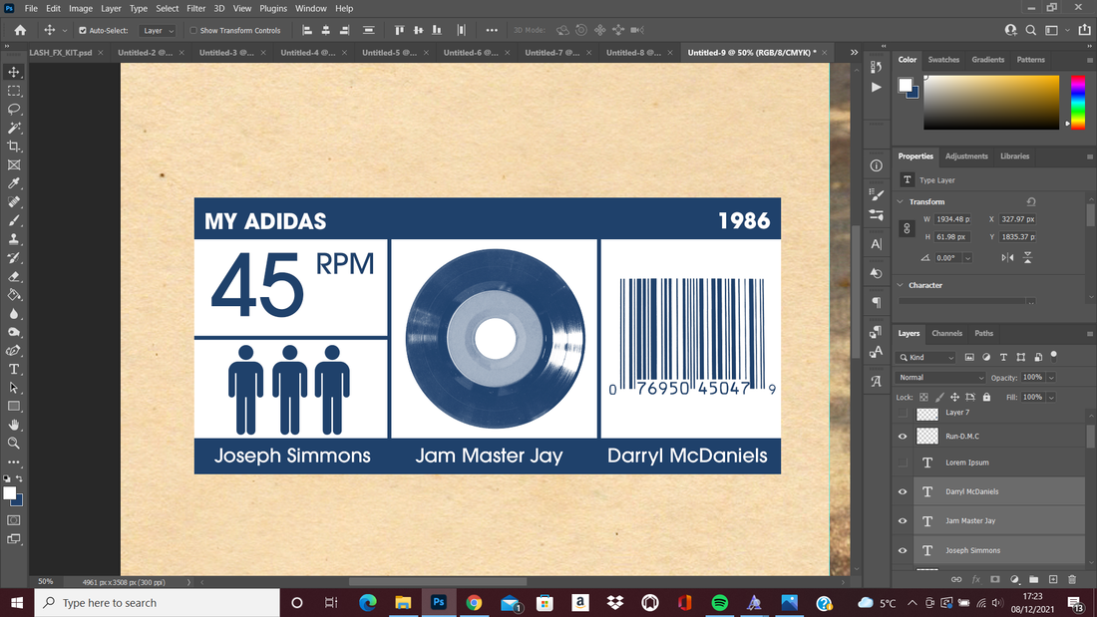Go to the Home screen icon
1097x617 pixels.
coord(20,30)
